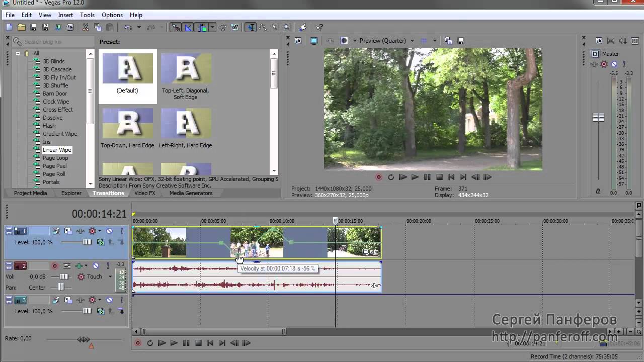Open the Preview (Quarter) quality dropdown

(x=412, y=41)
